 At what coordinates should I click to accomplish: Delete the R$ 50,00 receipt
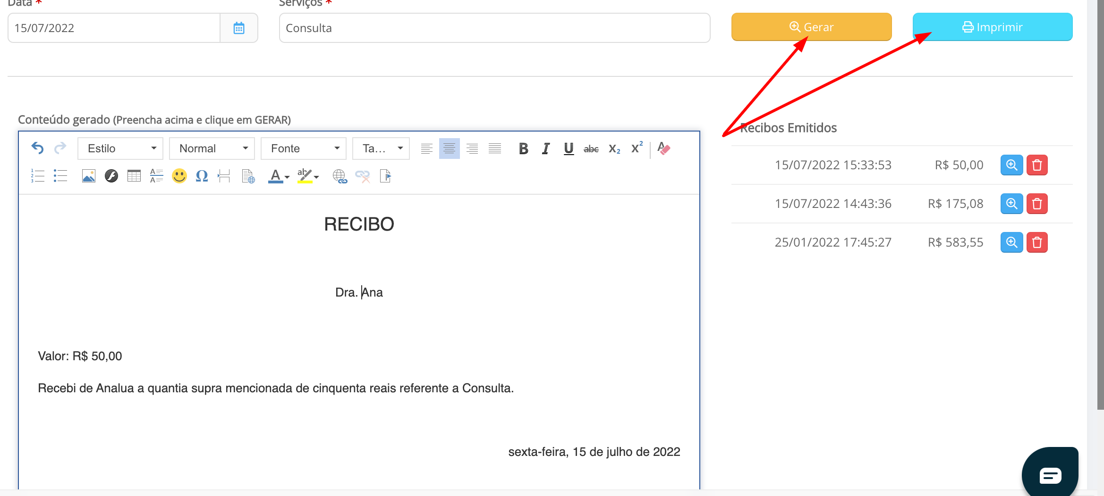[1037, 165]
